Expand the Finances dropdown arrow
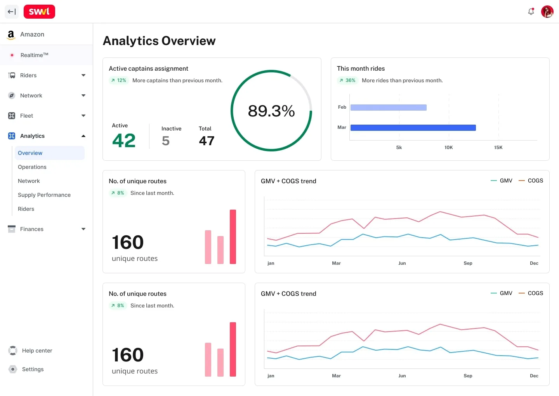The image size is (559, 396). pos(83,229)
